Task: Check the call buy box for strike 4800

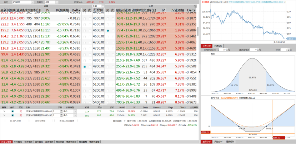Action: pyautogui.click(x=85, y=55)
